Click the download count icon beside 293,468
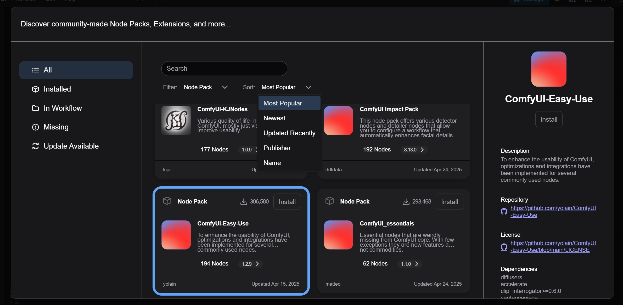The width and height of the screenshot is (623, 305). pos(406,202)
